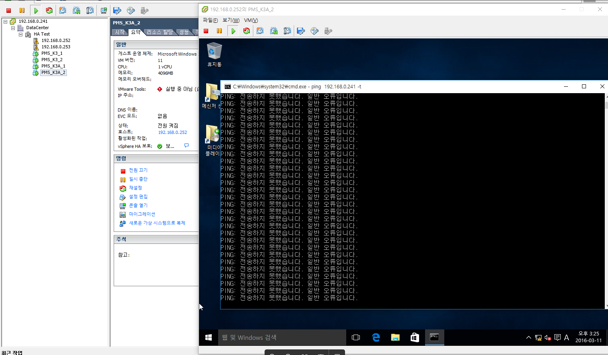Select PMS_K3_1 virtual machine in inventory tree
Screen dimensions: 608x355
[x=52, y=53]
